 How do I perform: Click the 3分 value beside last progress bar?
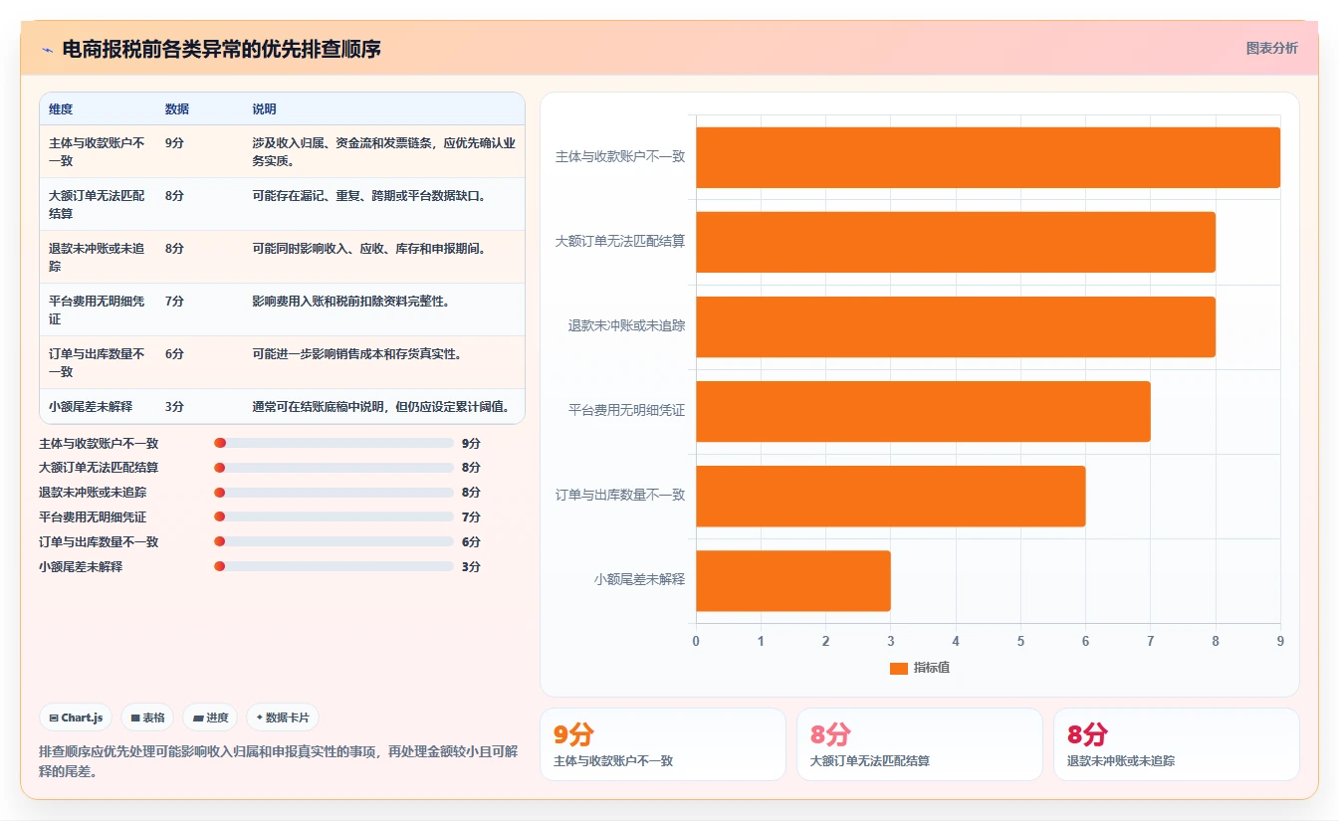[471, 567]
